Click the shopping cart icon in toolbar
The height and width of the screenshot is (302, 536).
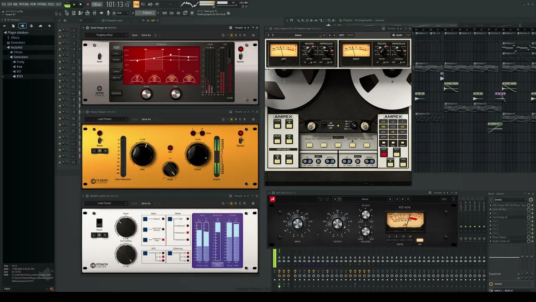191,13
